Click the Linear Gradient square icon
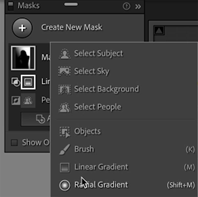The width and height of the screenshot is (198, 197). (65, 167)
